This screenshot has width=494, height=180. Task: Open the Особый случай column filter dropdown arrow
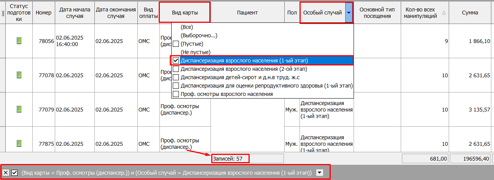tap(349, 13)
